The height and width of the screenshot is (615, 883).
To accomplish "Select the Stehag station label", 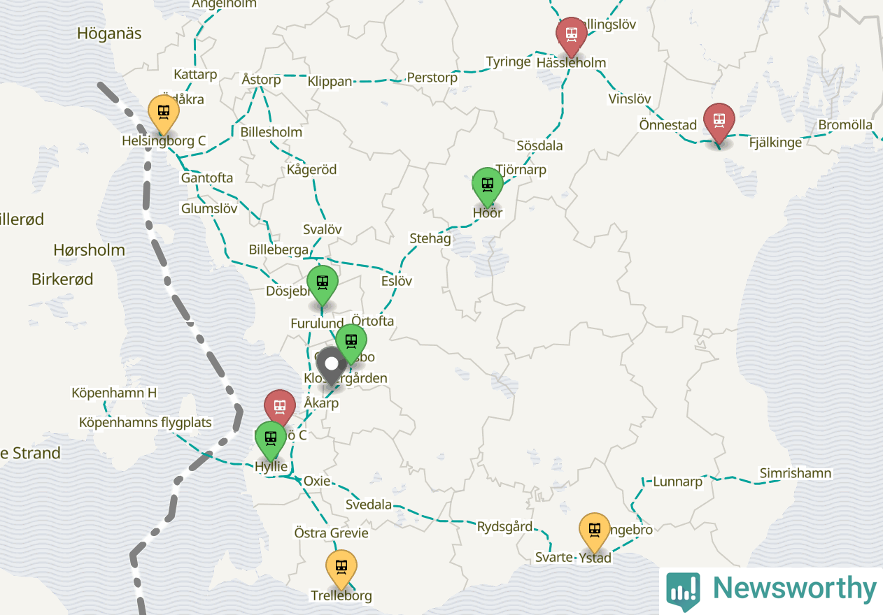I will [430, 238].
